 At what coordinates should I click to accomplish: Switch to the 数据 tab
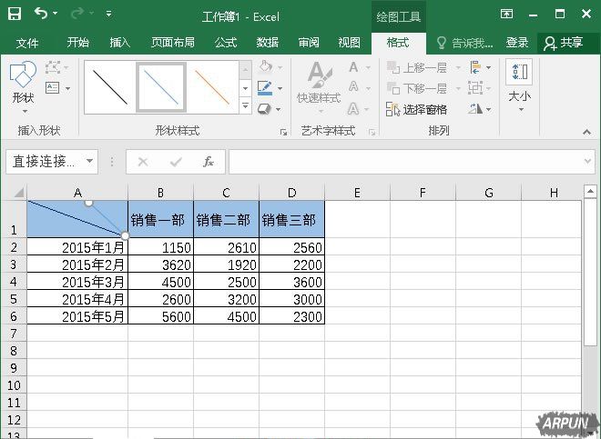coord(267,42)
